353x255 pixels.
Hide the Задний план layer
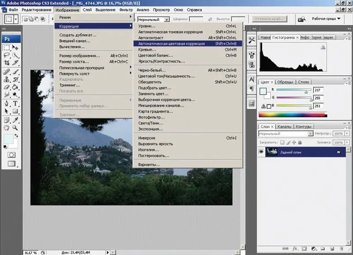[x=261, y=152]
